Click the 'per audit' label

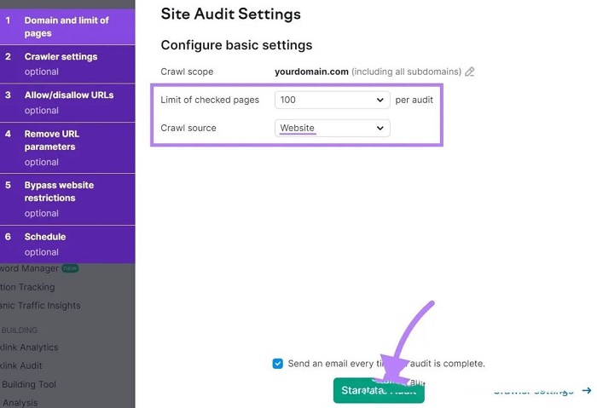pos(414,100)
